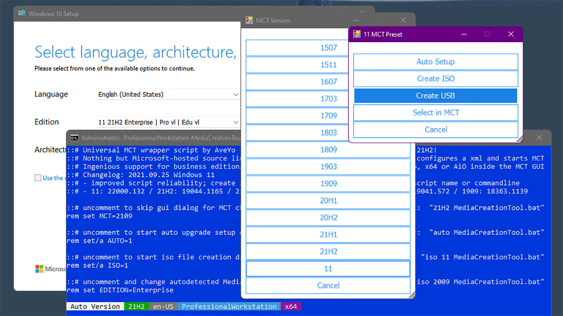The height and width of the screenshot is (316, 563).
Task: Click the MCT Version window icon
Action: (249, 20)
